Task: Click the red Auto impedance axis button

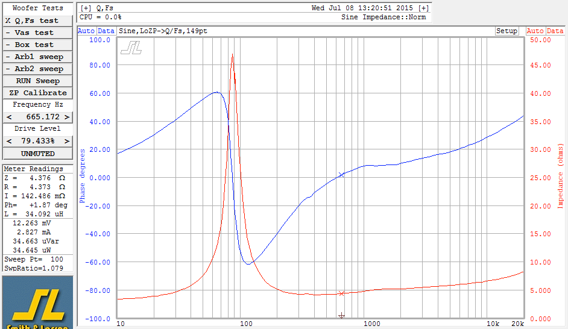Action: (535, 31)
